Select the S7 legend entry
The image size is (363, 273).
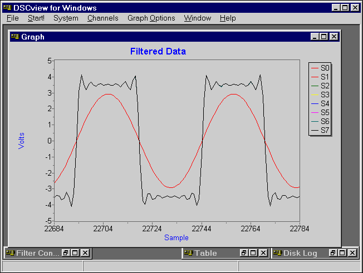320,130
